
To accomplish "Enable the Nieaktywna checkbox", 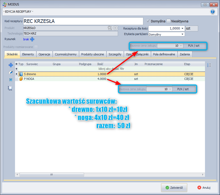I will [x=169, y=21].
